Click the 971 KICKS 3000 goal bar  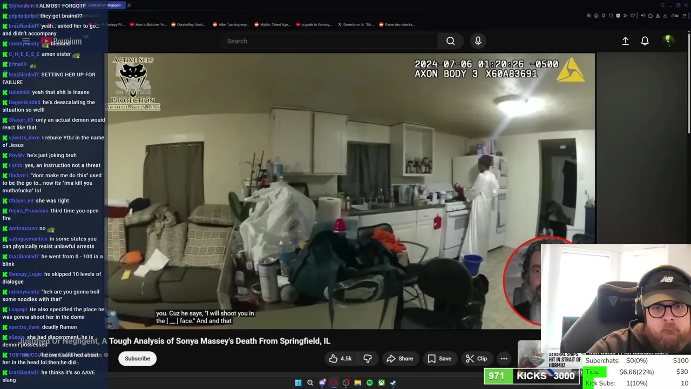(x=531, y=376)
